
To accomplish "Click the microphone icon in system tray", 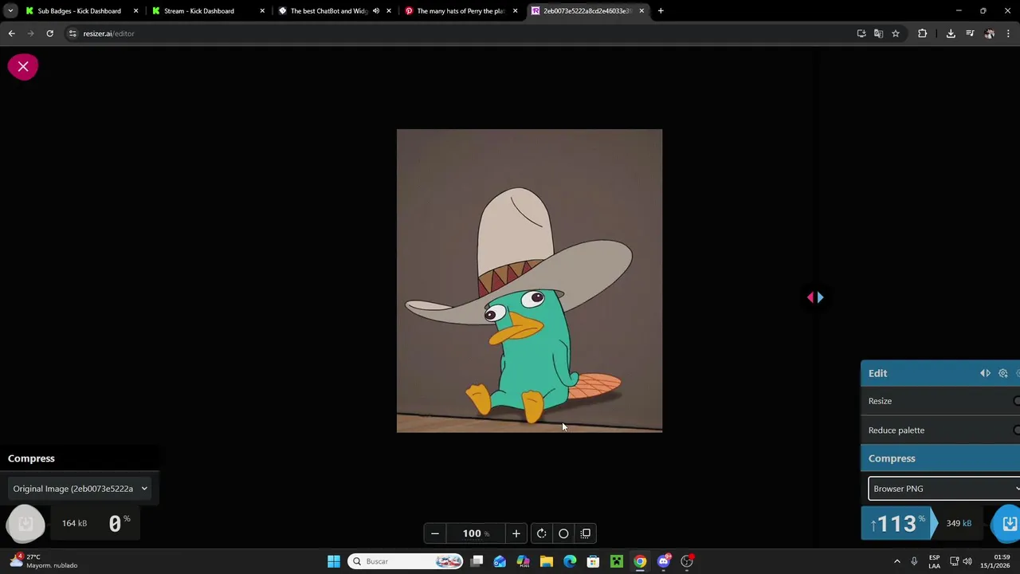I will [914, 561].
